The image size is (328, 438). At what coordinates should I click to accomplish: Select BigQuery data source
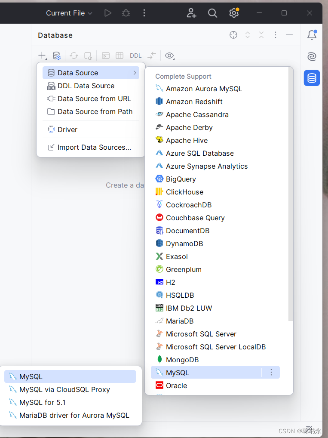[215, 179]
